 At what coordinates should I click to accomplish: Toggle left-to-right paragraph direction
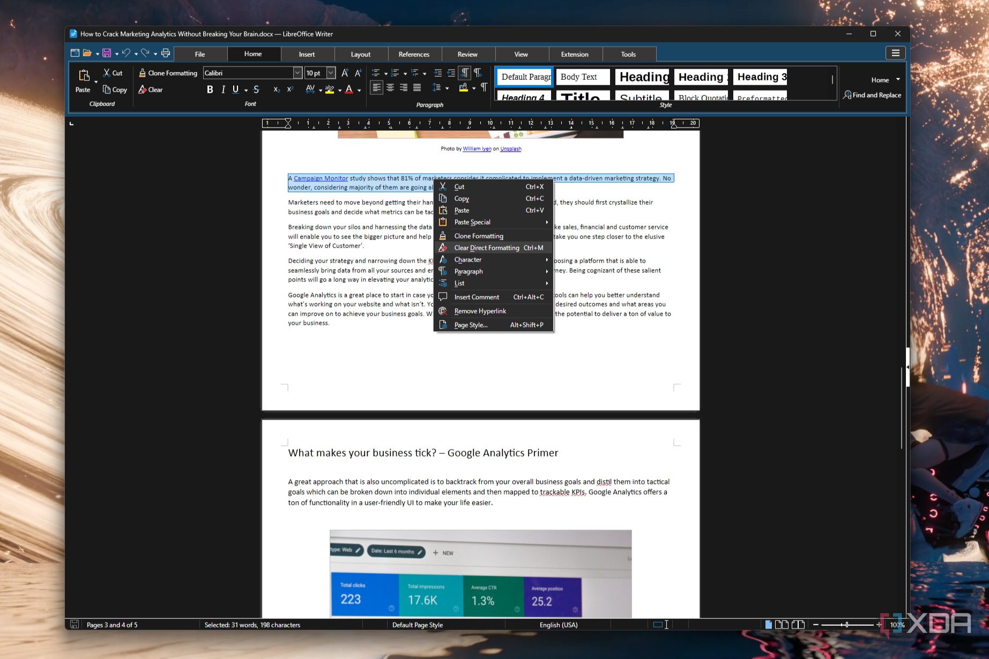tap(465, 73)
